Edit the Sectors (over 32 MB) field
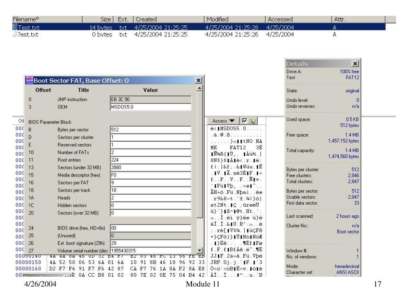This screenshot has width=406, height=304. pos(150,213)
